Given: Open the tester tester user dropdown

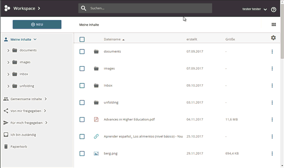Looking at the screenshot, I should coord(254,9).
